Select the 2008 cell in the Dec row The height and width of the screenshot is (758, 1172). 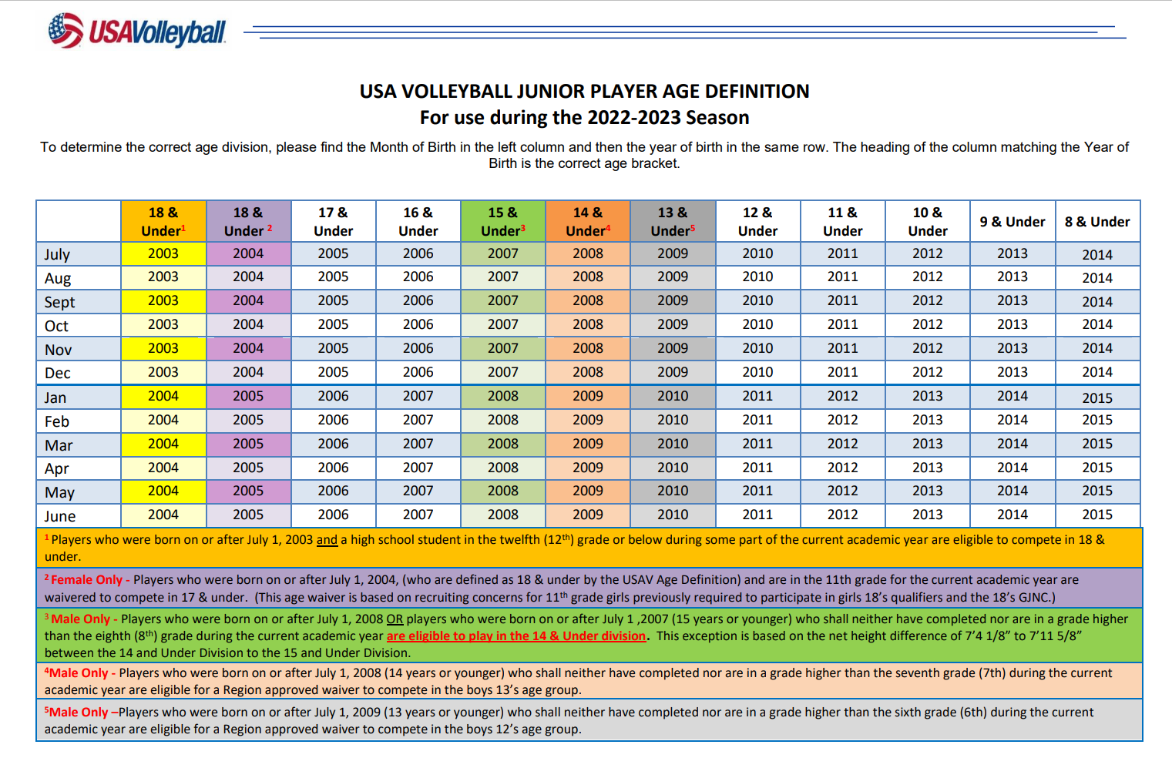pyautogui.click(x=588, y=372)
